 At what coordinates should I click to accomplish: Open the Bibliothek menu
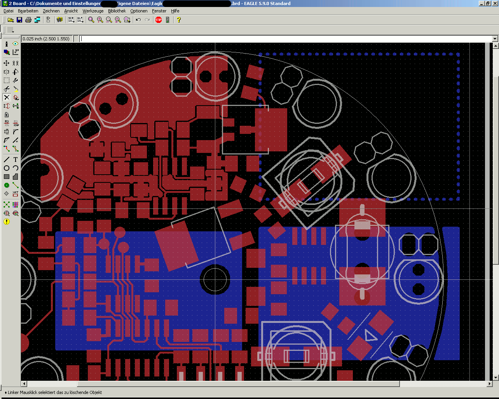pos(117,11)
